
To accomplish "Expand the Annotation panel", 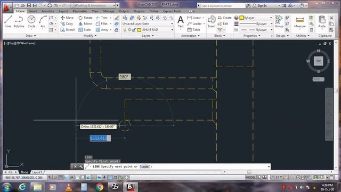I will click(x=190, y=36).
